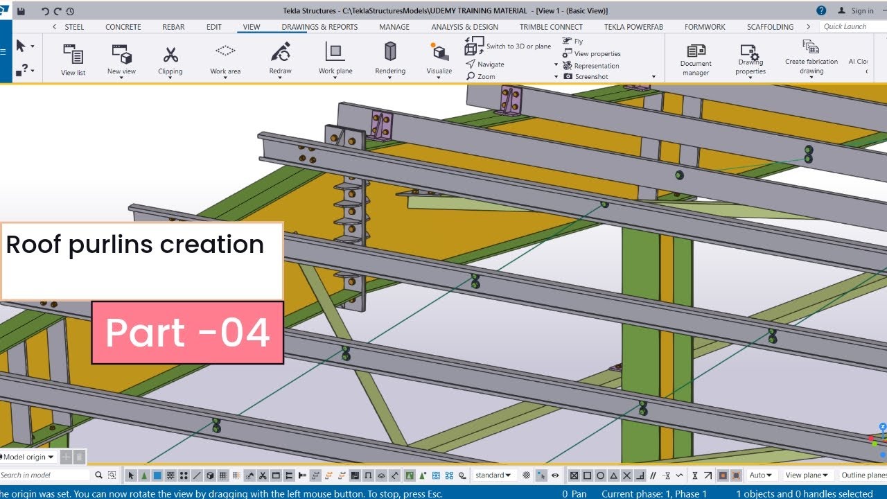Viewport: 887px width, 499px height.
Task: Click 'Current phase: 1, Phase 1' status text
Action: click(654, 493)
